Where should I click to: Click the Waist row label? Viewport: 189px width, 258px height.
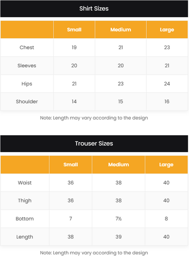(x=25, y=182)
